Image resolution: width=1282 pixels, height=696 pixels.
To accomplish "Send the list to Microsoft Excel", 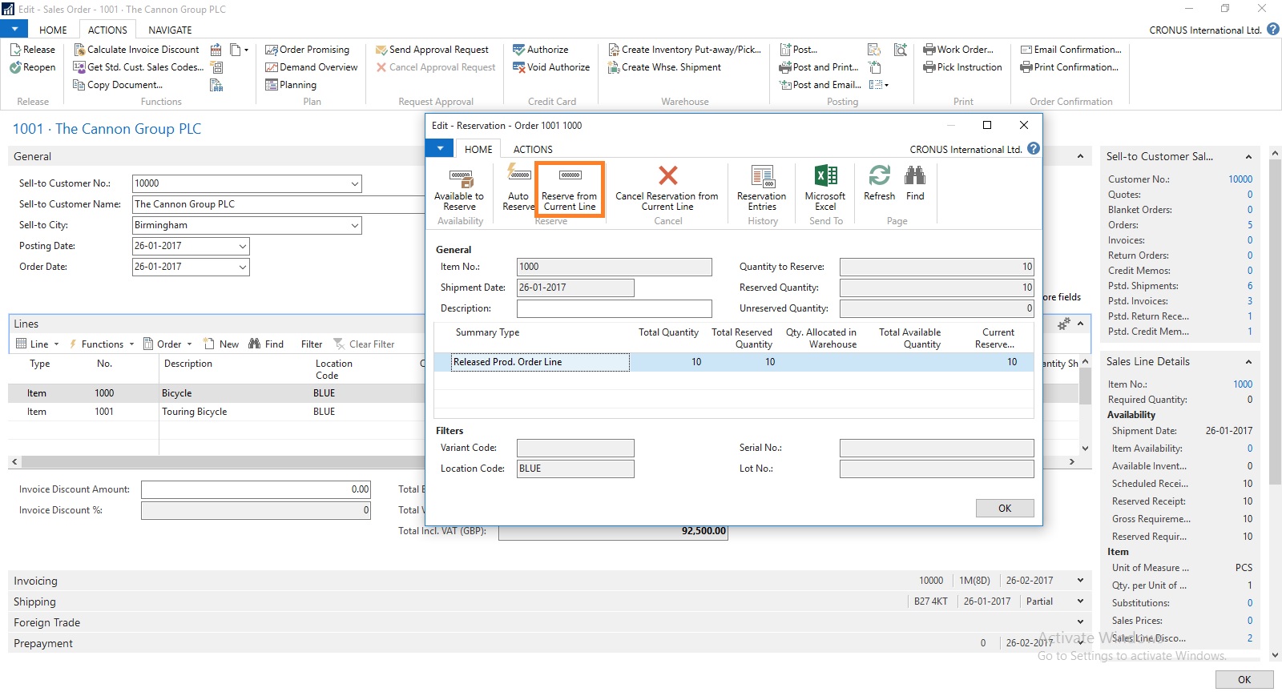I will pyautogui.click(x=825, y=189).
